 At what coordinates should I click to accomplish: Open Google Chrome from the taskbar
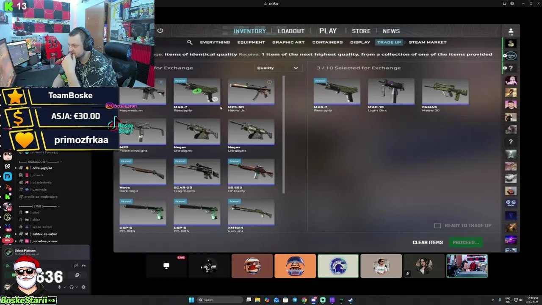coord(304,300)
